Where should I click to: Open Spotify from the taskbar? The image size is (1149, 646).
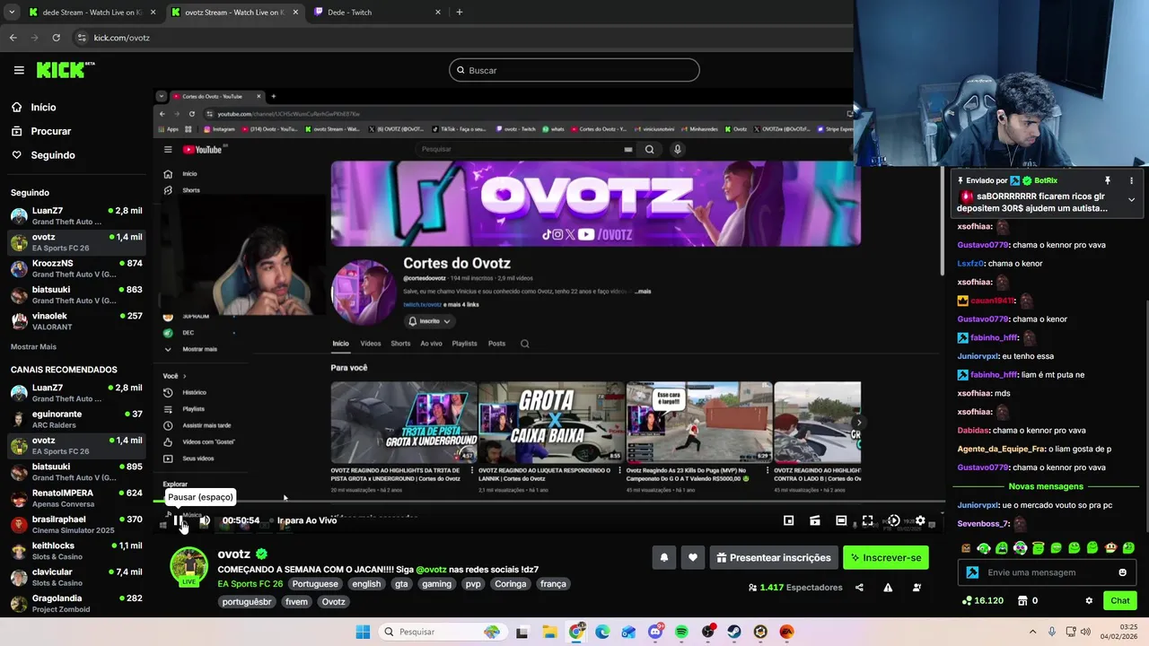pos(681,632)
